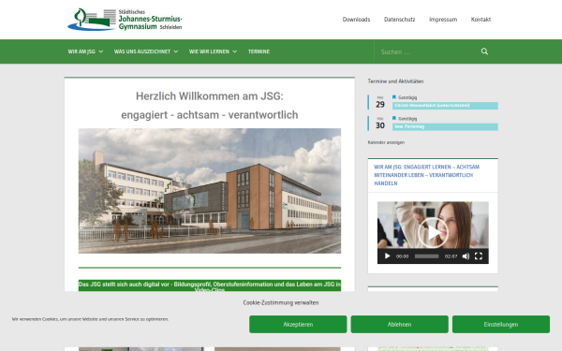Click the Johannes-Sturmius-Gymnasium logo
This screenshot has width=562, height=351.
click(x=125, y=20)
